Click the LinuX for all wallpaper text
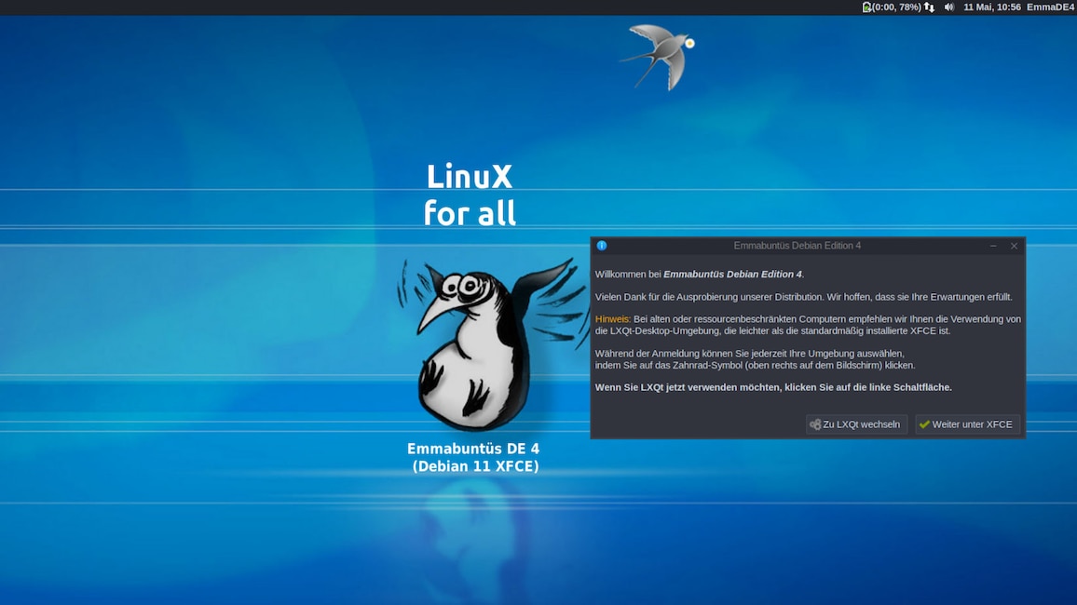Viewport: 1077px width, 605px height. tap(470, 194)
